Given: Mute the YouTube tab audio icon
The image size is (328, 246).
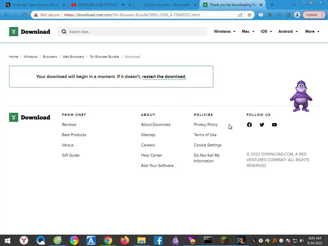Looking at the screenshot, I should pos(123,5).
